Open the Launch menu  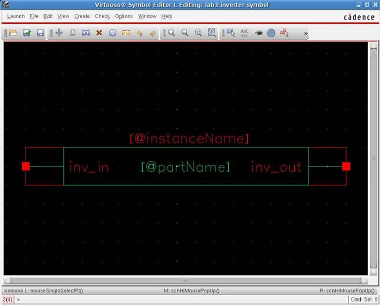16,16
